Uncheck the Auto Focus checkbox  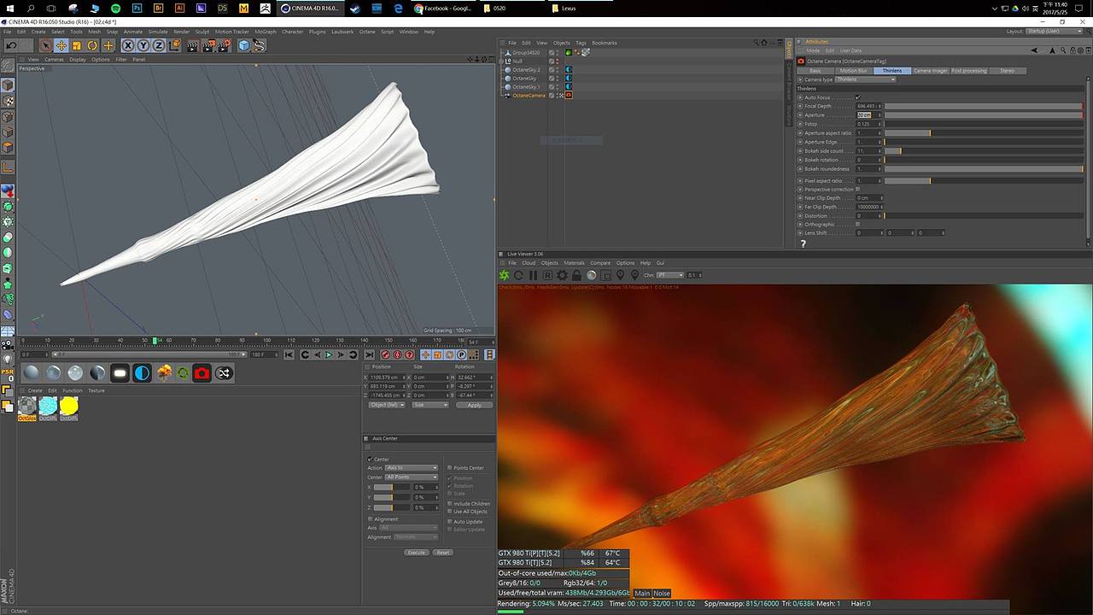pyautogui.click(x=858, y=97)
